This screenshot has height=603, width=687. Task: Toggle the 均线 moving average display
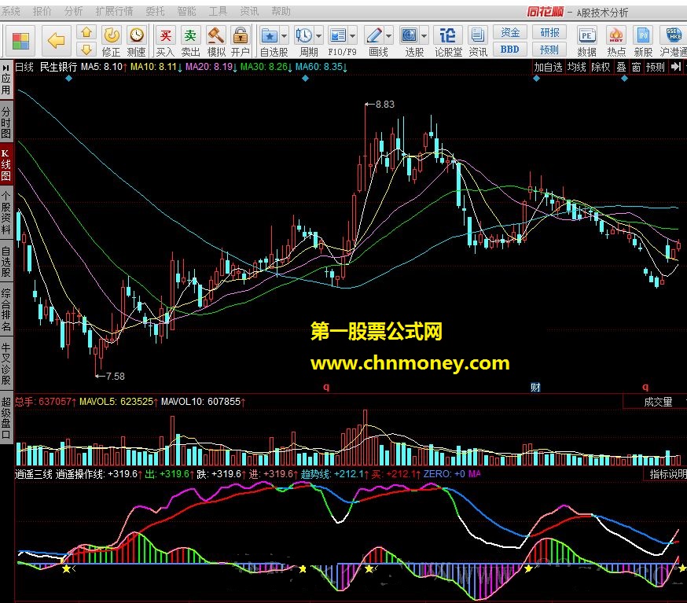click(576, 67)
